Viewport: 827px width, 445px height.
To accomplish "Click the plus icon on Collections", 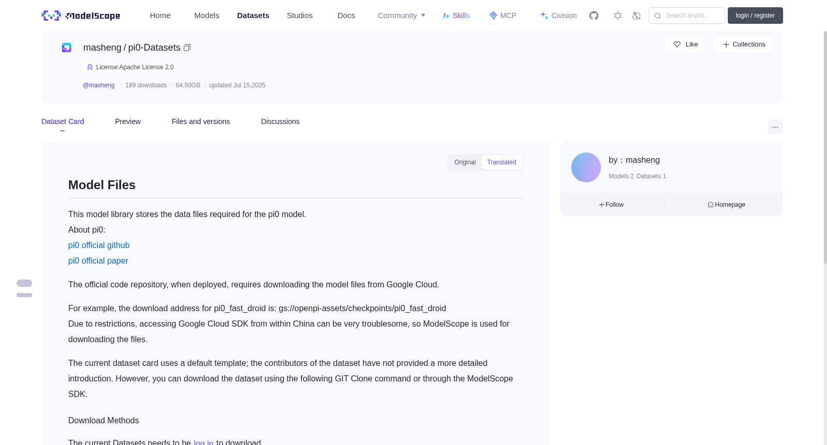I will pyautogui.click(x=726, y=44).
